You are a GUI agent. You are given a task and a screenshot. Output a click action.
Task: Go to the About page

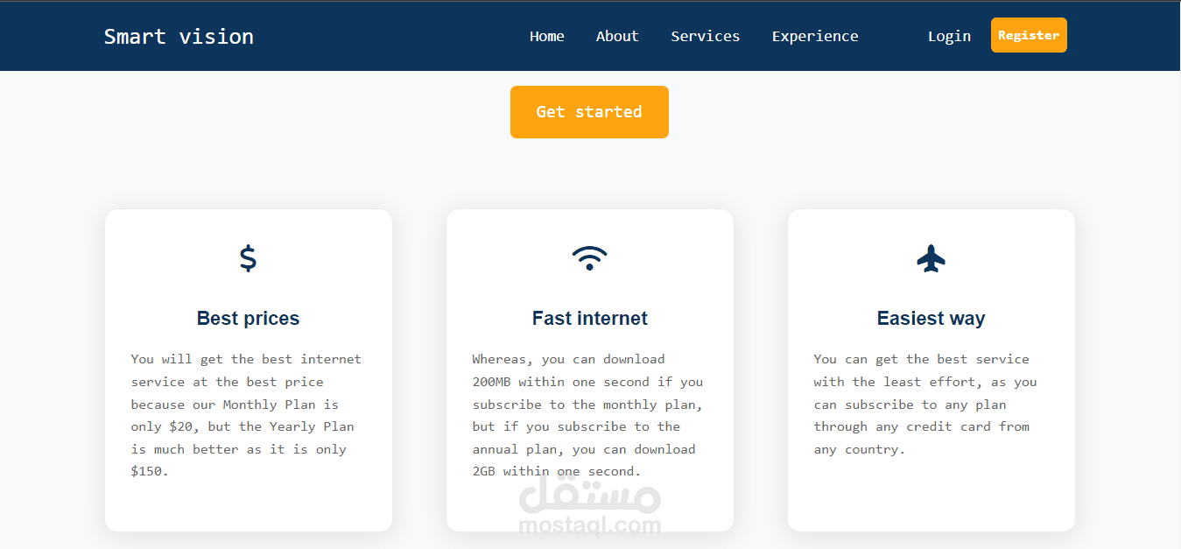tap(617, 36)
